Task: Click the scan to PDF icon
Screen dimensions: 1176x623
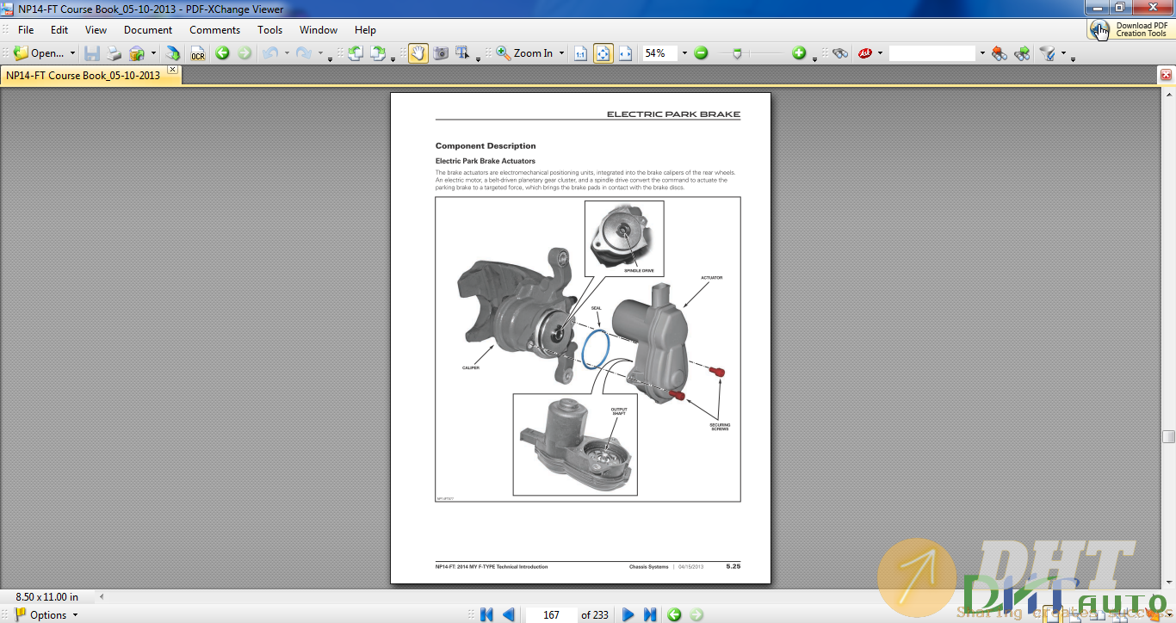Action: 137,53
